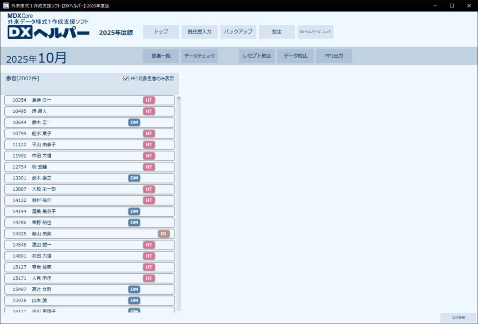
Task: Click the HT badge for patient 10354
Action: pyautogui.click(x=149, y=100)
